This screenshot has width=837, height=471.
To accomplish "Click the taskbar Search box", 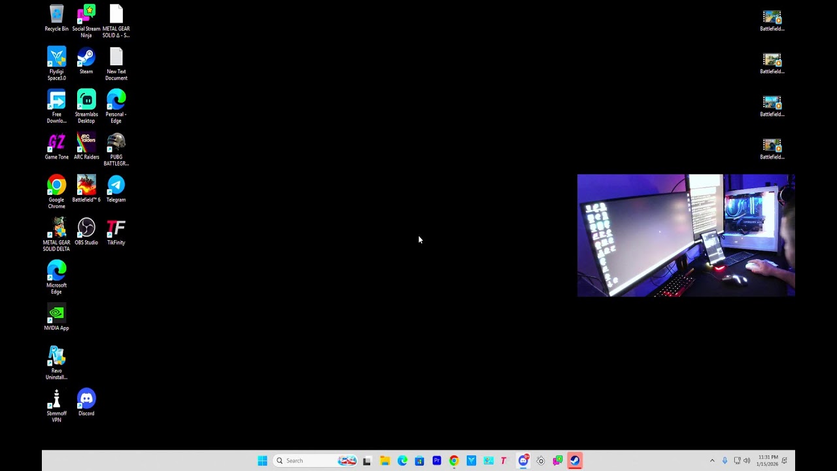I will pos(316,461).
